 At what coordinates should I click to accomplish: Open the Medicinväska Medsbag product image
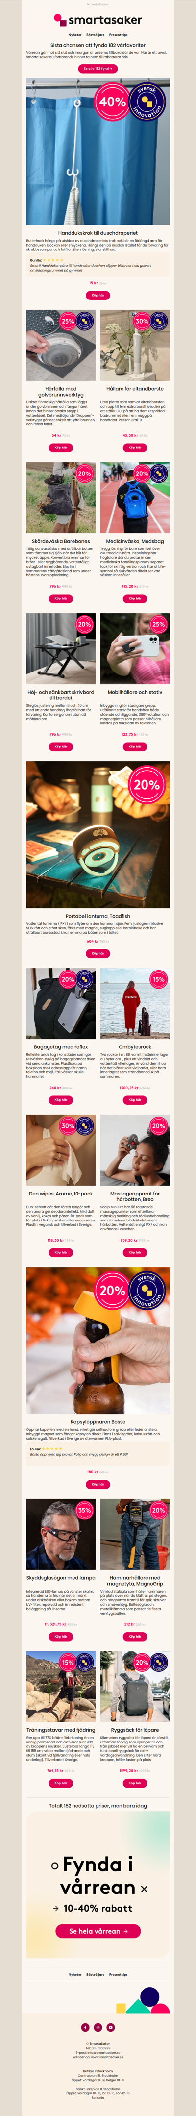click(x=135, y=498)
